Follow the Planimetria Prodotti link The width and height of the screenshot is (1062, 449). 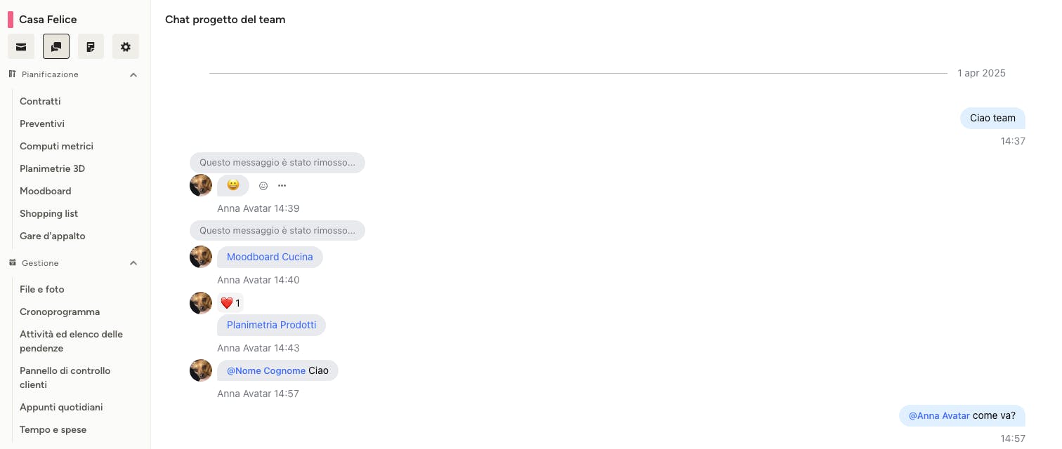click(272, 325)
